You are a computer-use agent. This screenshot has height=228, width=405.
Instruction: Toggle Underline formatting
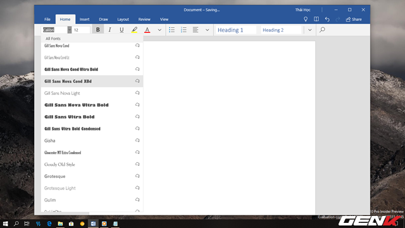pos(121,30)
